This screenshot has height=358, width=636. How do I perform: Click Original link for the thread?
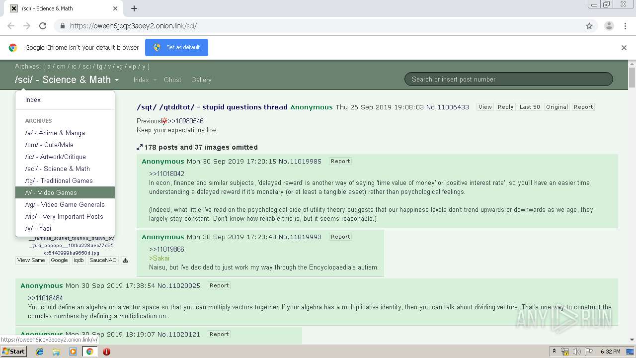tap(557, 107)
